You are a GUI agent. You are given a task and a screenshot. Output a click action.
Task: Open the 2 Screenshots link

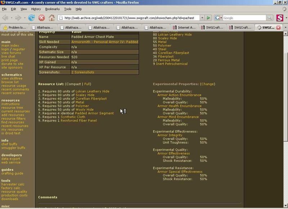tap(83, 72)
